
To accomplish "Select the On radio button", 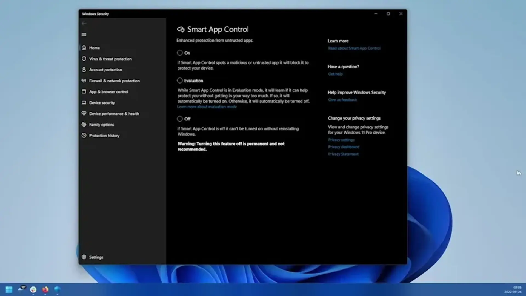I will (180, 53).
